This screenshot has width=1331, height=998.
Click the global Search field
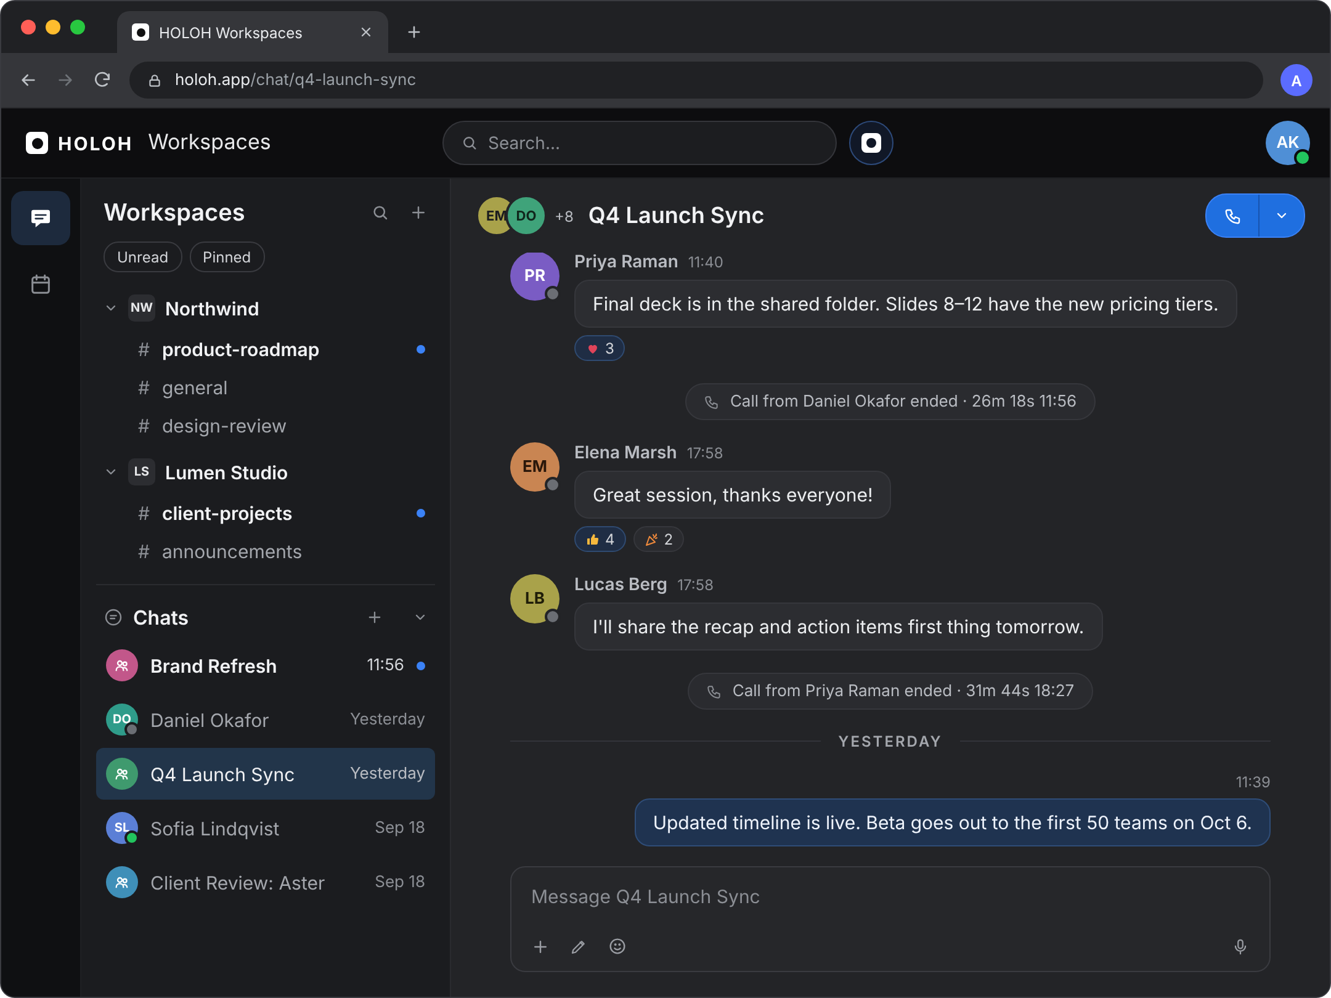pyautogui.click(x=639, y=143)
